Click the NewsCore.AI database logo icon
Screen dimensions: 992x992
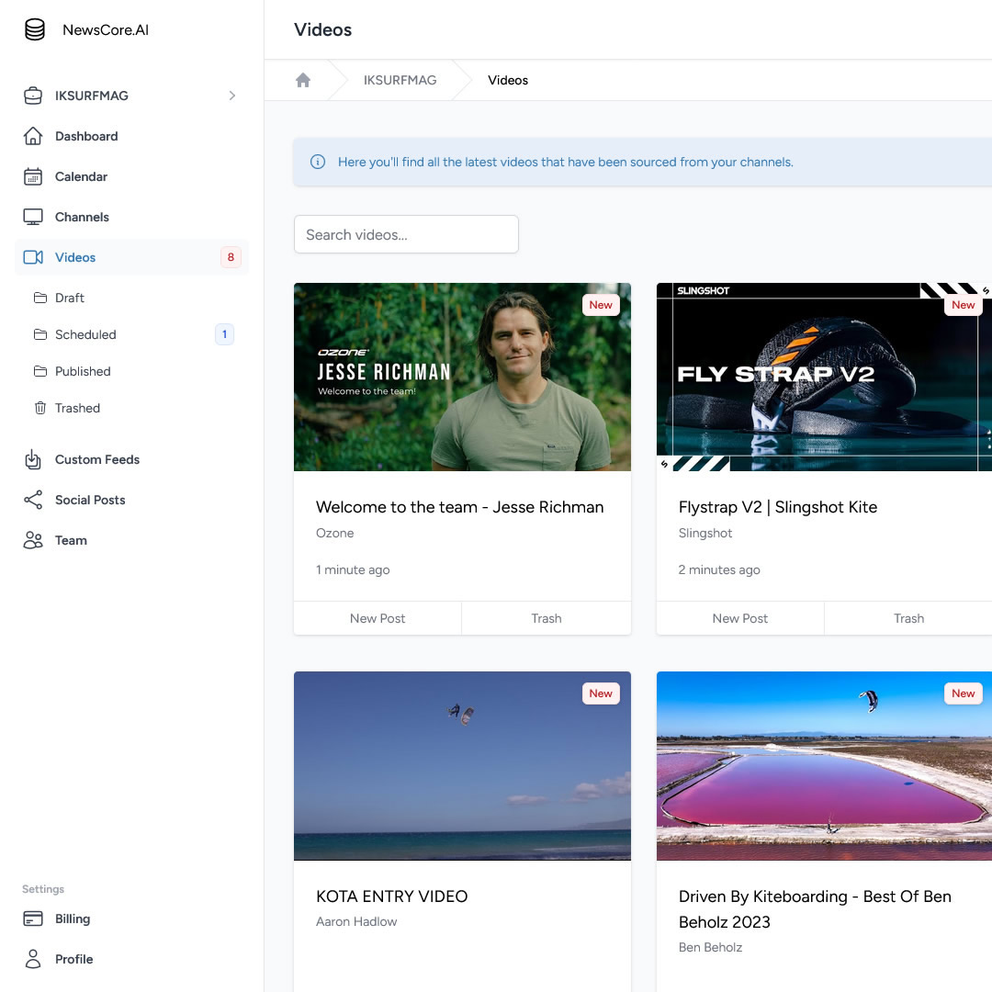(x=34, y=29)
